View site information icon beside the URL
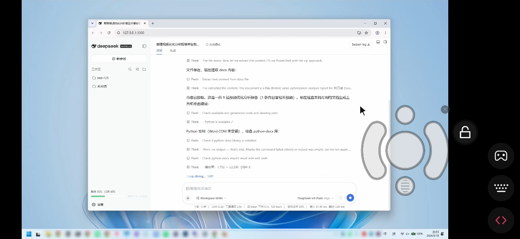Screen dimensions: 520x239 coord(118,33)
